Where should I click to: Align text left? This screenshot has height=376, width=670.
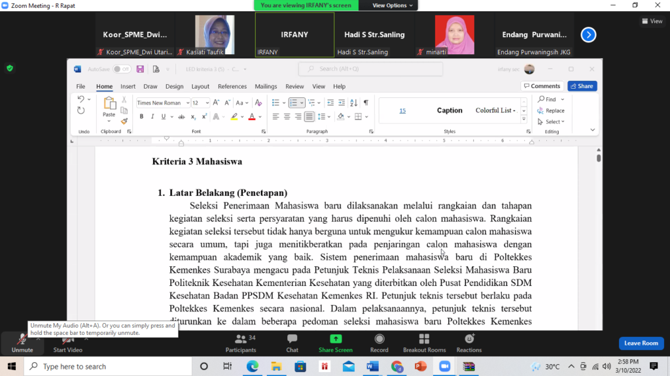(275, 116)
